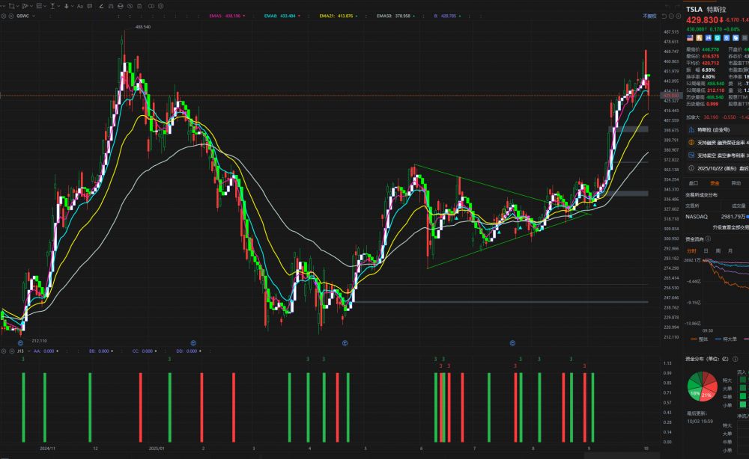The width and height of the screenshot is (749, 459).
Task: Open the chart settings gear in drawing toolbar
Action: (161, 6)
